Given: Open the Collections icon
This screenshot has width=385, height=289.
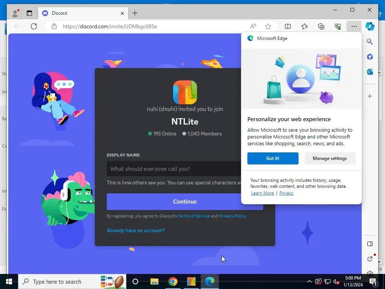Looking at the screenshot, I should [321, 26].
